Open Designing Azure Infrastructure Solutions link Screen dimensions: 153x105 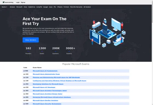[52, 97]
